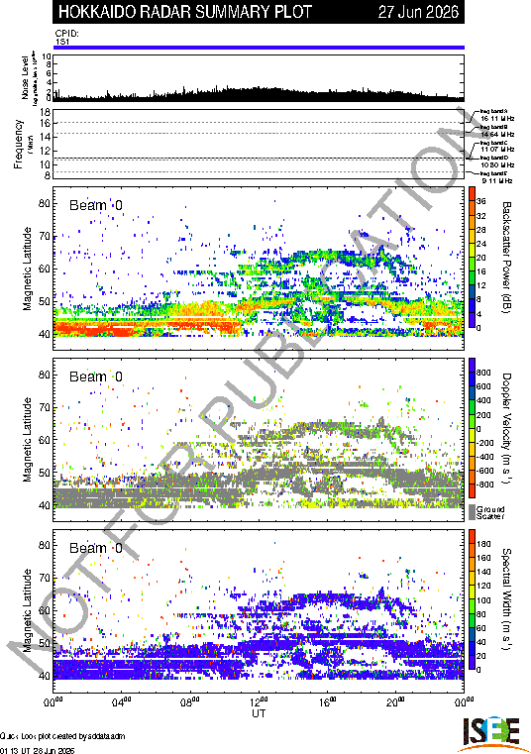Screen dimensions: 531x754
Task: Click the Spectral Width color scale
Action: pos(472,599)
